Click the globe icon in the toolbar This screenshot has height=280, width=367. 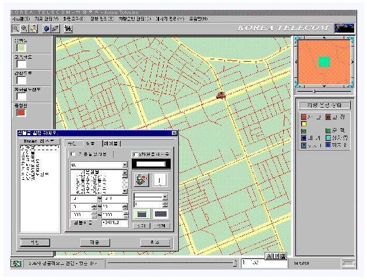46,29
